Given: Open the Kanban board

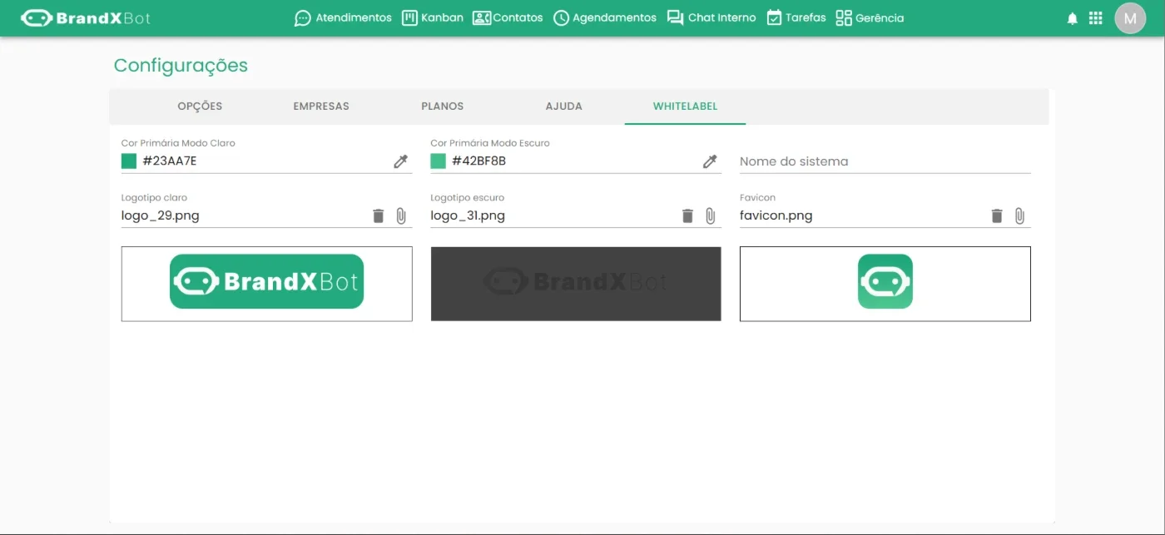Looking at the screenshot, I should pos(432,17).
